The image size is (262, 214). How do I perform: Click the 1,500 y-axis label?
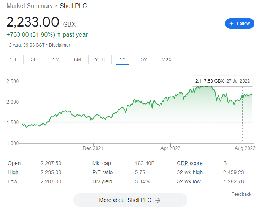pyautogui.click(x=13, y=123)
